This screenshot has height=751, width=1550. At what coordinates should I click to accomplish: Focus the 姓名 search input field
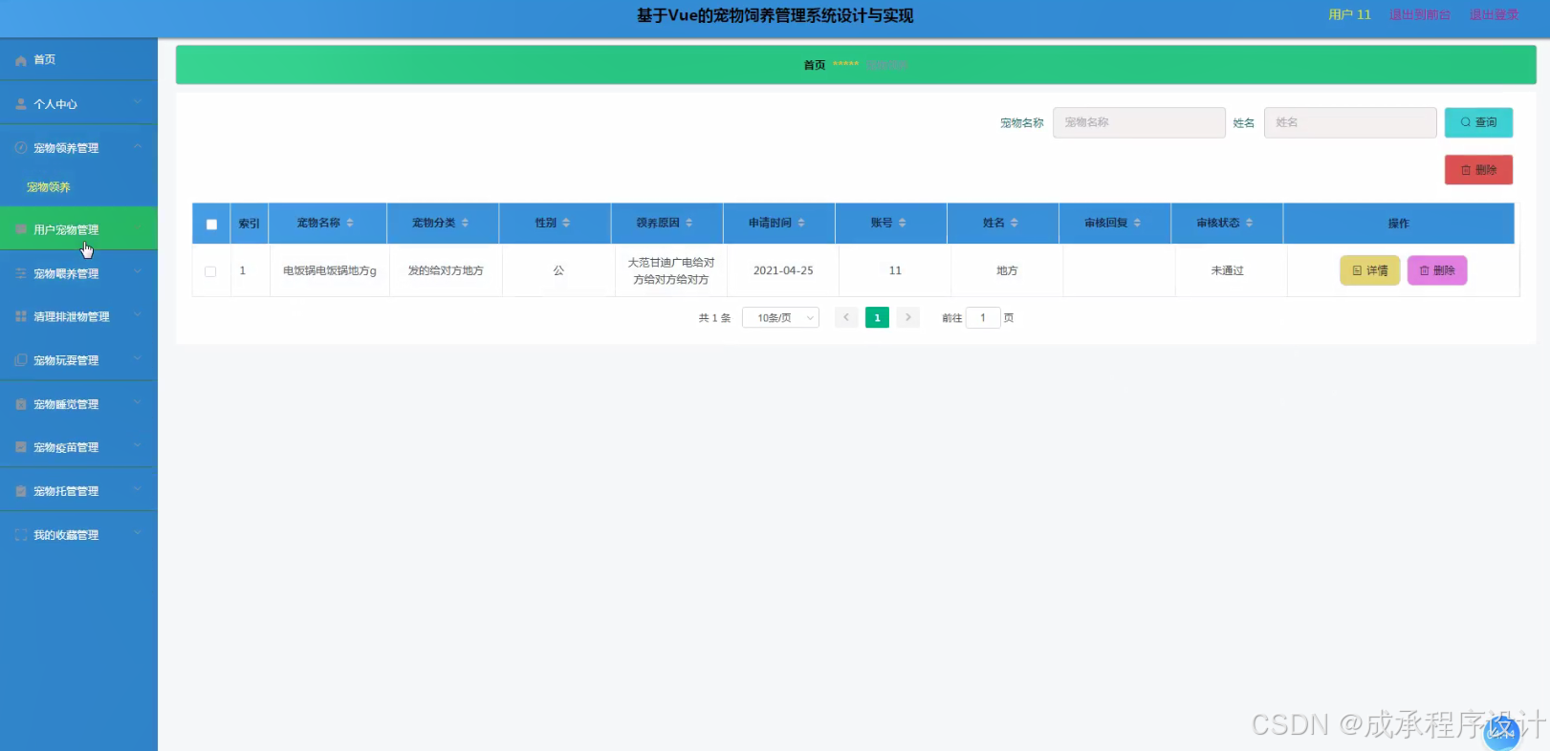(x=1350, y=122)
